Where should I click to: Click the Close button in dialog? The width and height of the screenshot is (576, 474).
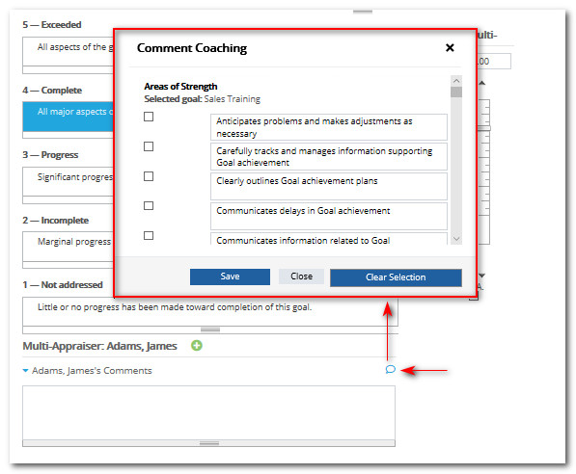pyautogui.click(x=301, y=276)
